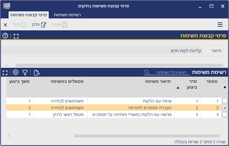Sort by סדר ביצוע column arrow

pos(178,87)
